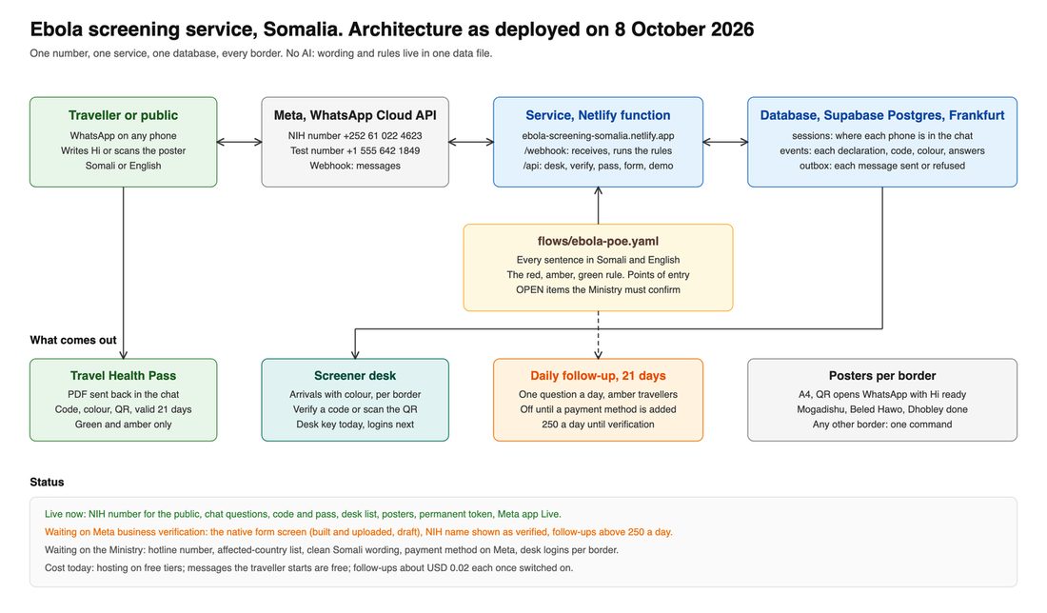Click 'One question a day, amber travellers'

click(x=599, y=395)
